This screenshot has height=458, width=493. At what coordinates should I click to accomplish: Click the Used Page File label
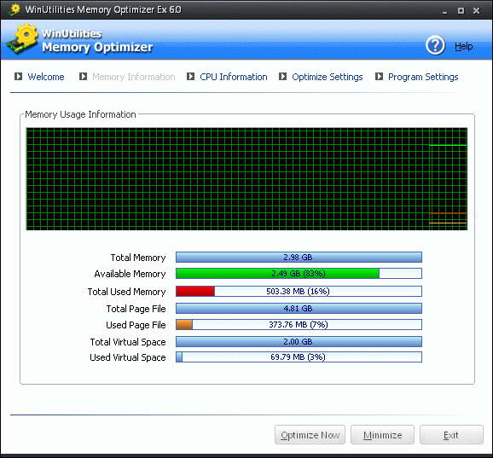click(136, 325)
